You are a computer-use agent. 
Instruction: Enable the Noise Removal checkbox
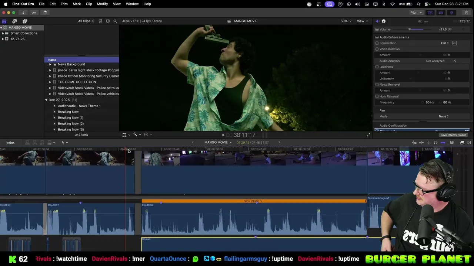(377, 85)
